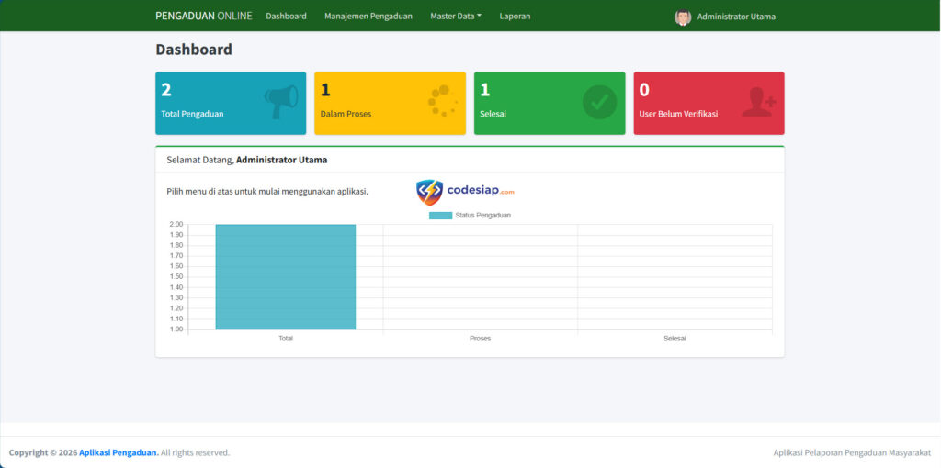Go to Manajemen Pengaduan menu
Image resolution: width=941 pixels, height=468 pixels.
point(368,16)
